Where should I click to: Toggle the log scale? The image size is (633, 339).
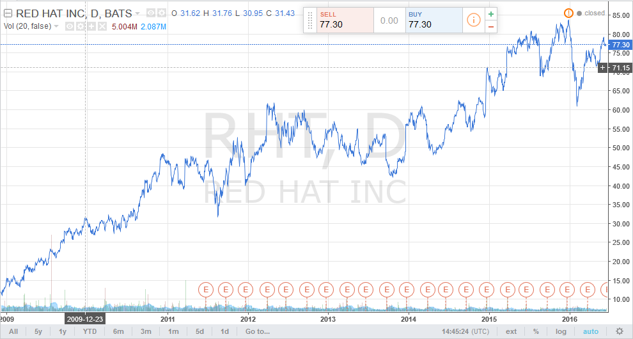(x=561, y=331)
